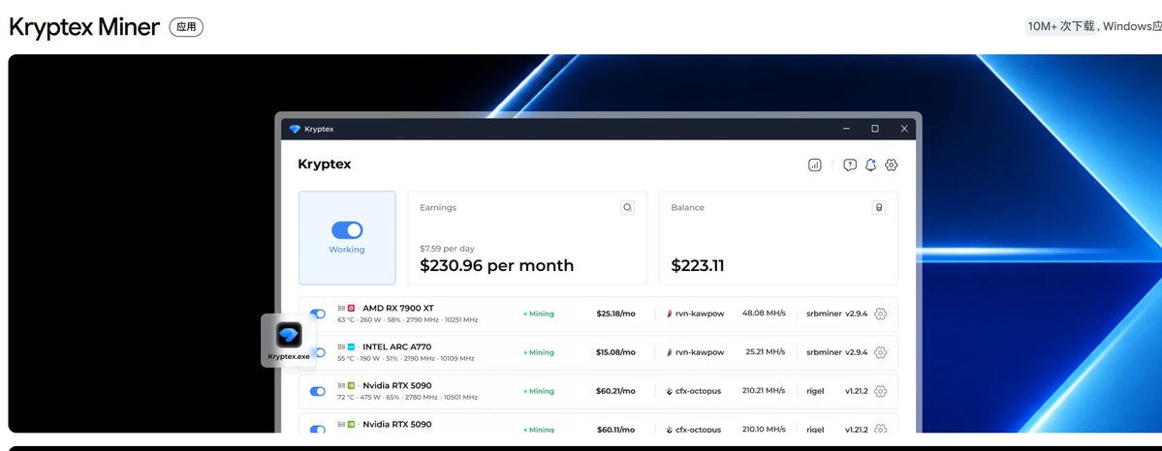Viewport: 1162px width, 451px height.
Task: Click the 48.08 MH/s hashrate
Action: tap(764, 314)
